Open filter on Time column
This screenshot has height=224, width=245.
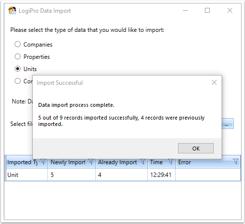pyautogui.click(x=171, y=162)
